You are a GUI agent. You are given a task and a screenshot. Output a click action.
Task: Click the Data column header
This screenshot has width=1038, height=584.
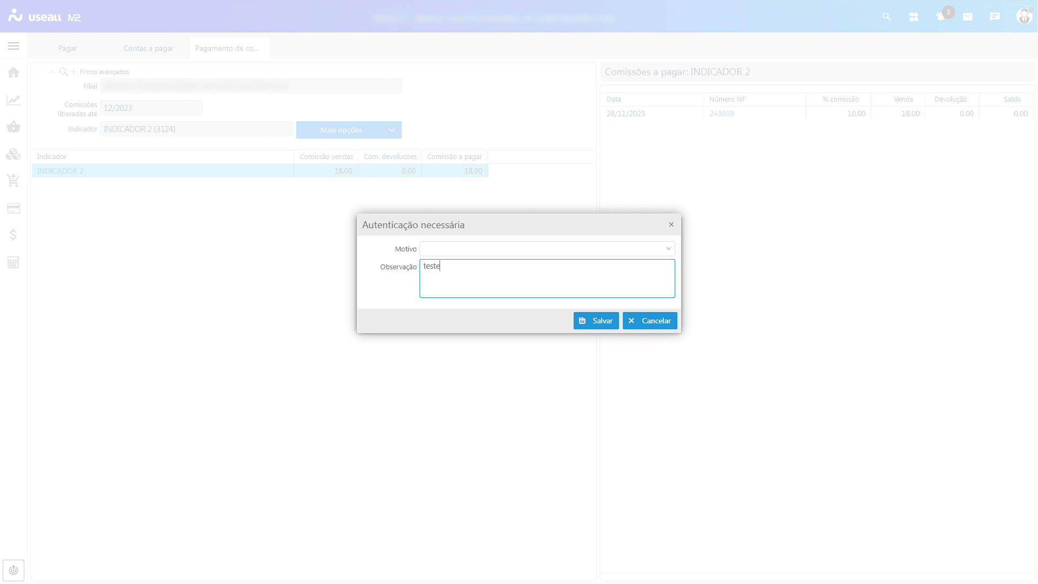point(652,99)
